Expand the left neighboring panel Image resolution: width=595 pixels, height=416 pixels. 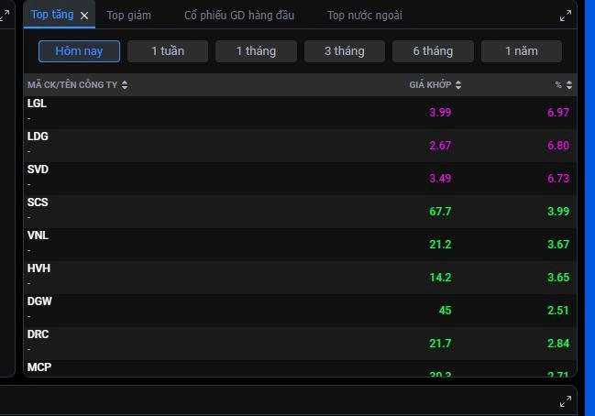click(5, 16)
